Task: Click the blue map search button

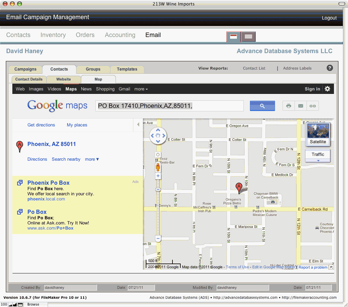Action: [262, 106]
